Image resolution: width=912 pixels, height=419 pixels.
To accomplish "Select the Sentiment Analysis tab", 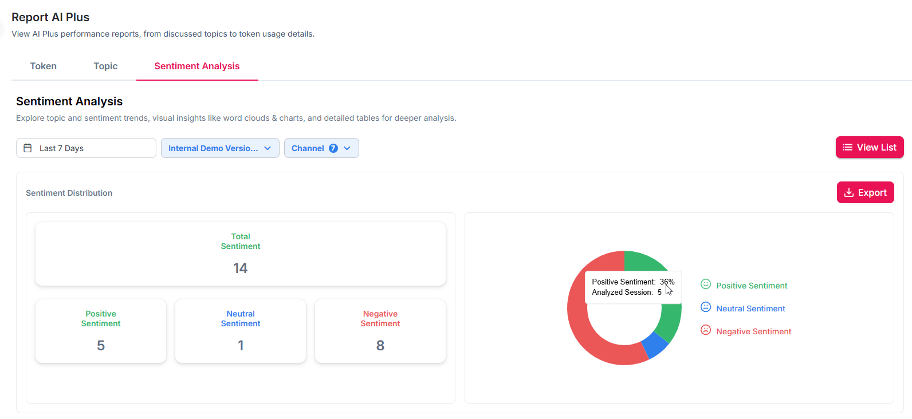I will click(x=197, y=66).
